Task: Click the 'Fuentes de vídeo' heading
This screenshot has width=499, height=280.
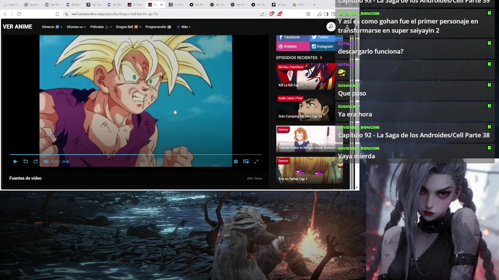Action: pyautogui.click(x=25, y=178)
